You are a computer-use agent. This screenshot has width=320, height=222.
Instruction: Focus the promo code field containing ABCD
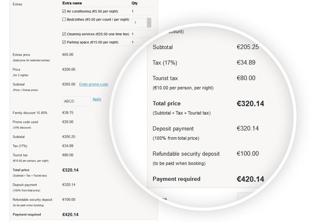[x=76, y=101]
